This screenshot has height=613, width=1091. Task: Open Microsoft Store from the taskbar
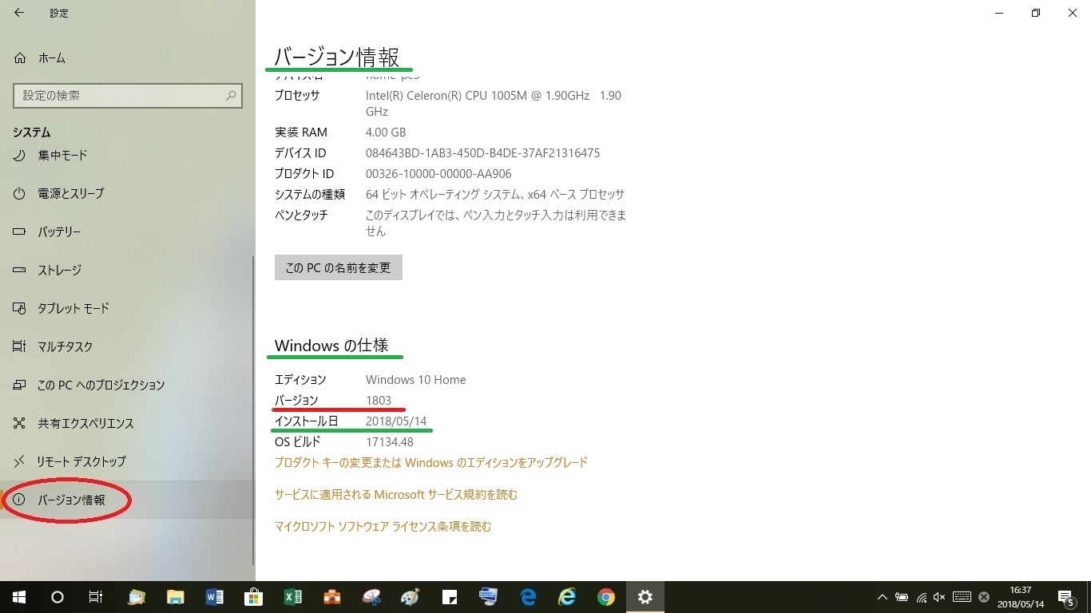[x=253, y=597]
